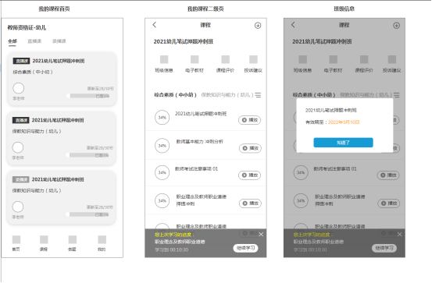432x283 pixels.
Task: Tap the download icon in 我的课程二级页 header
Action: (x=258, y=25)
